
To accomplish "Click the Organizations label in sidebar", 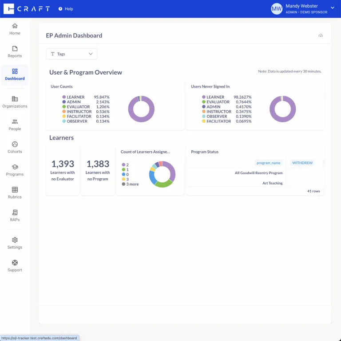I will (x=15, y=106).
